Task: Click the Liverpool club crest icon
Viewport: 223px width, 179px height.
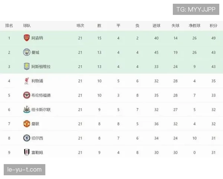Action: 26,81
